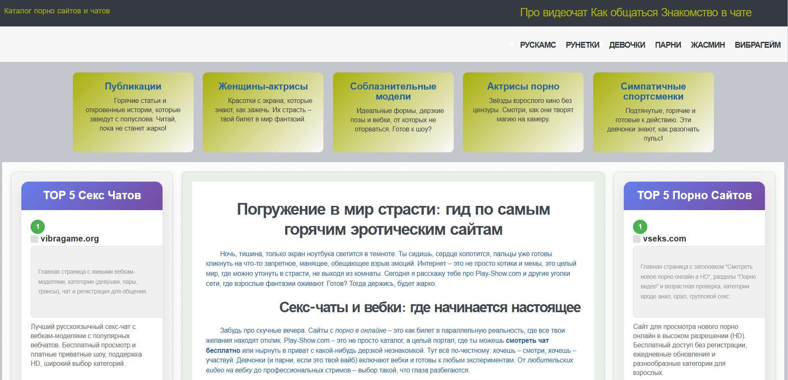Click the green rank 1 badge above vseks.com
788x380 pixels.
[x=640, y=227]
